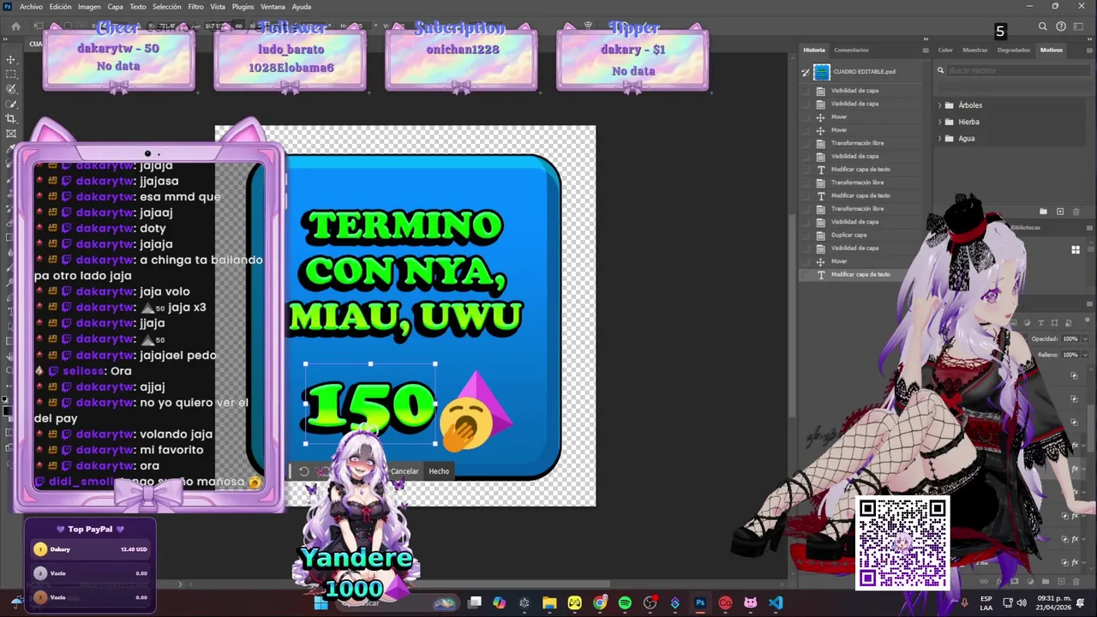Open the Capa menu
Viewport: 1097px width, 617px height.
click(116, 7)
